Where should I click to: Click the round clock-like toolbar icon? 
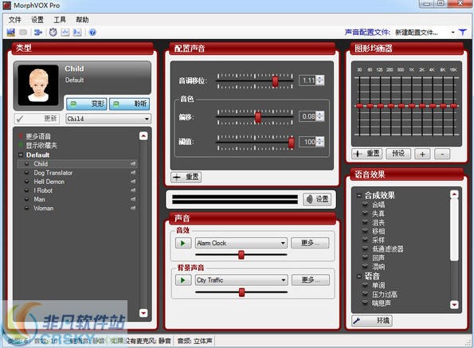click(53, 32)
